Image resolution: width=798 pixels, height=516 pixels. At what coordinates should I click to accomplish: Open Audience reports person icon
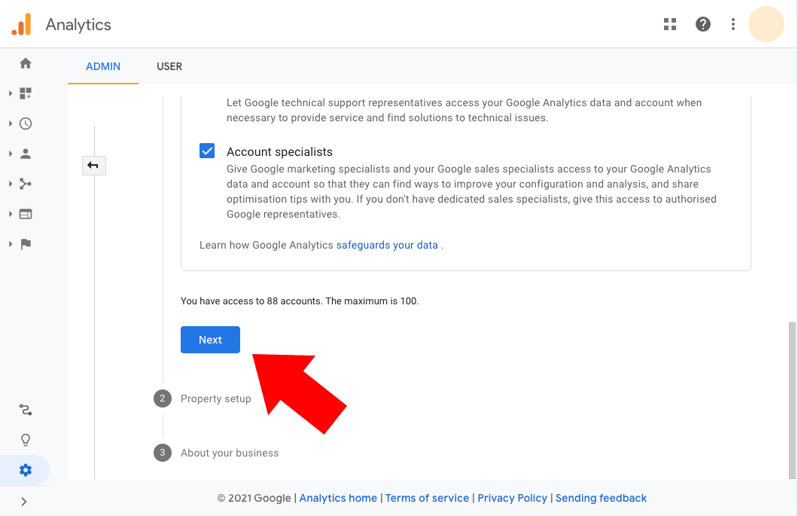pos(26,154)
